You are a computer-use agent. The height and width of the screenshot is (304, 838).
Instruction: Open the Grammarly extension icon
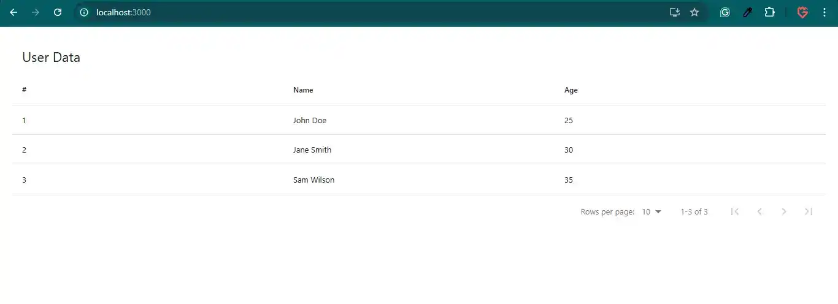pos(725,12)
